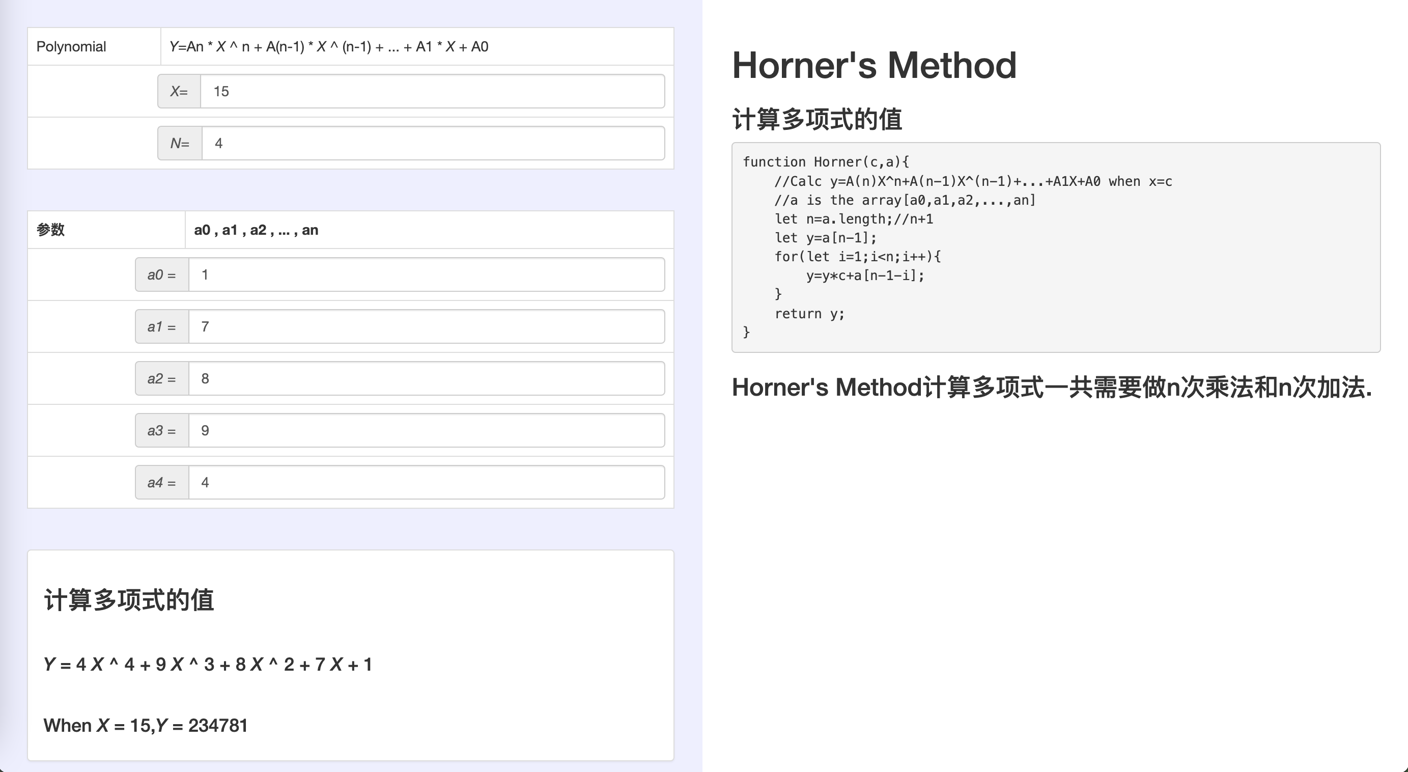Click the 'for(let i=1;i<n;i++){' code line

858,257
